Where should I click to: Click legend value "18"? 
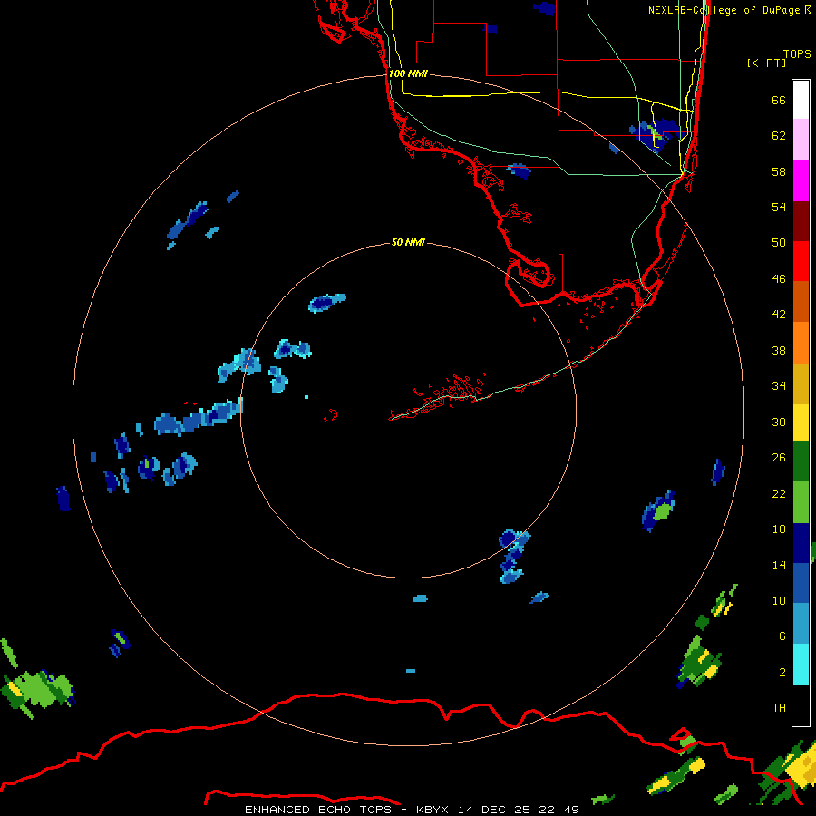click(x=779, y=529)
